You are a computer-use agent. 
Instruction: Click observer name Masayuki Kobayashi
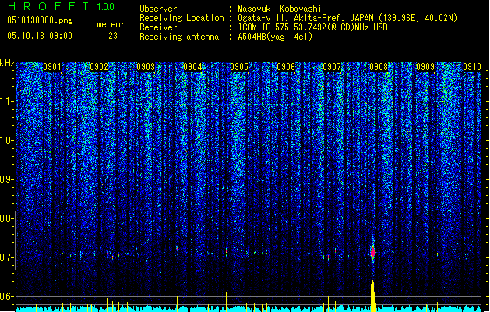280,9
